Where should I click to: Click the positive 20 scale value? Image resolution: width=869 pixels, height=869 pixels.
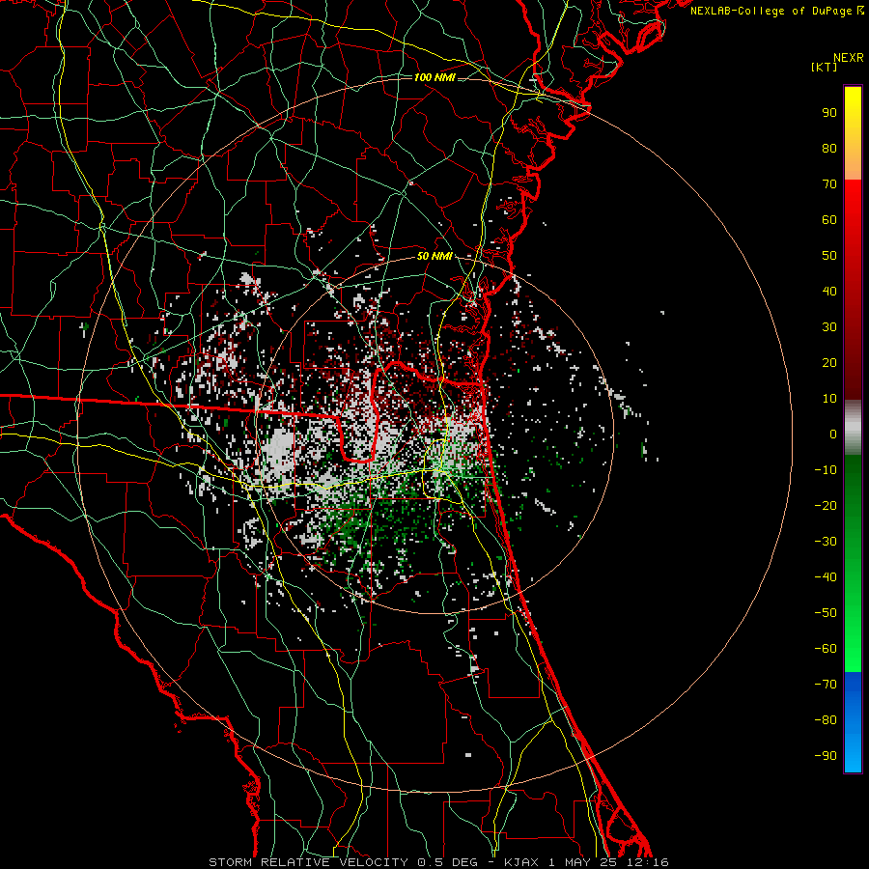coord(829,362)
